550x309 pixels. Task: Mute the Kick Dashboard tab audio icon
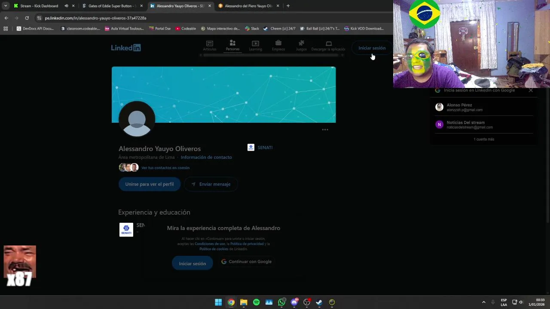(x=66, y=6)
